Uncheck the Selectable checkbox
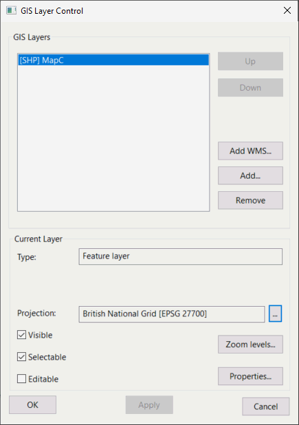Image resolution: width=299 pixels, height=425 pixels. [22, 357]
